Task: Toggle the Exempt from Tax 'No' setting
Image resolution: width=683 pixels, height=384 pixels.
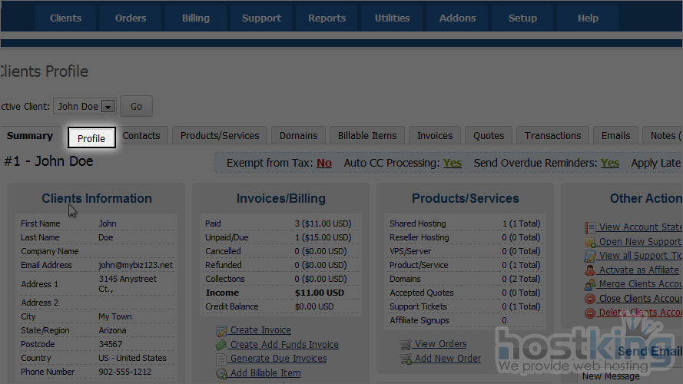Action: point(323,163)
